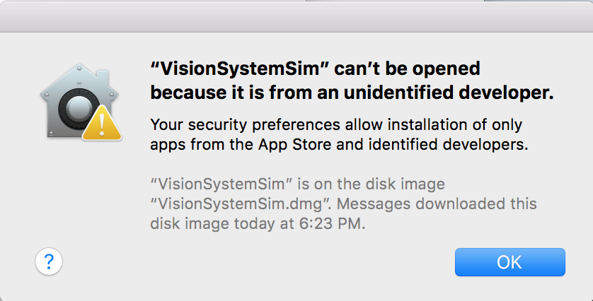
Task: Open help via the question mark button
Action: pos(49,261)
